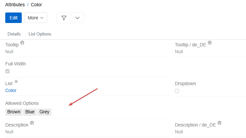Click the filter funnel icon
Image resolution: width=246 pixels, height=138 pixels.
(64, 18)
